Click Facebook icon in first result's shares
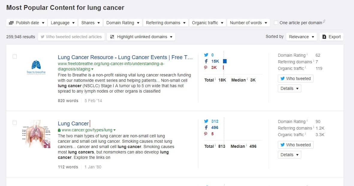The image size is (354, 186). pos(206,61)
